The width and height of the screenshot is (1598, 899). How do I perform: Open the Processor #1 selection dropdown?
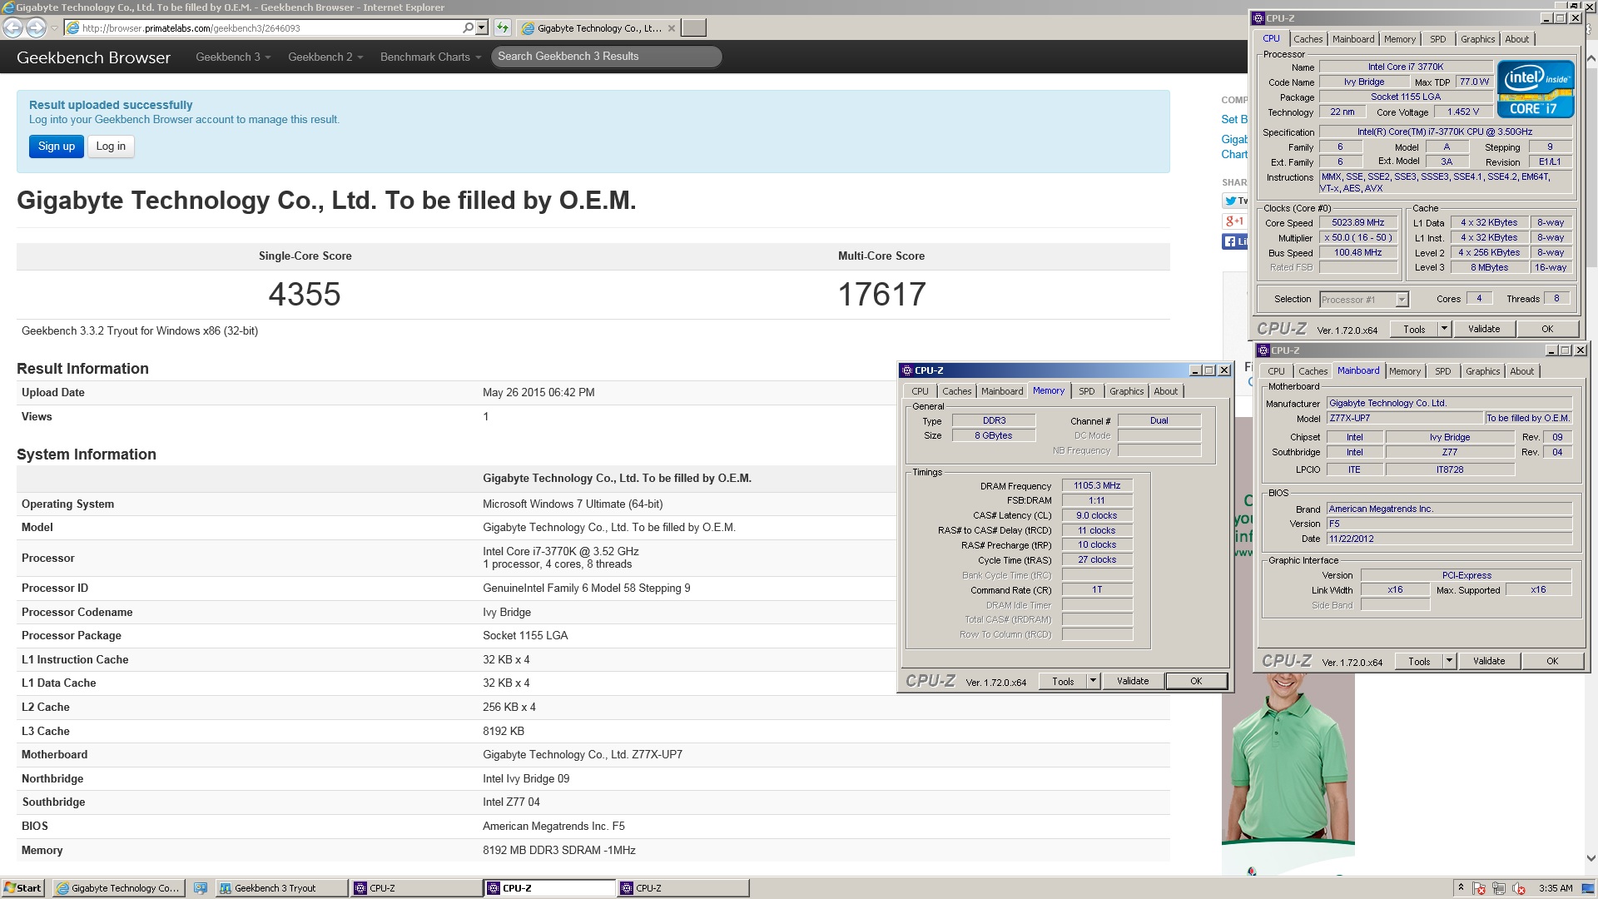(x=1402, y=300)
